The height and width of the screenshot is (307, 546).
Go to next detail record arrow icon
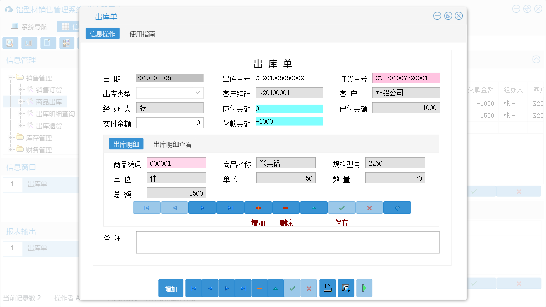pyautogui.click(x=202, y=207)
